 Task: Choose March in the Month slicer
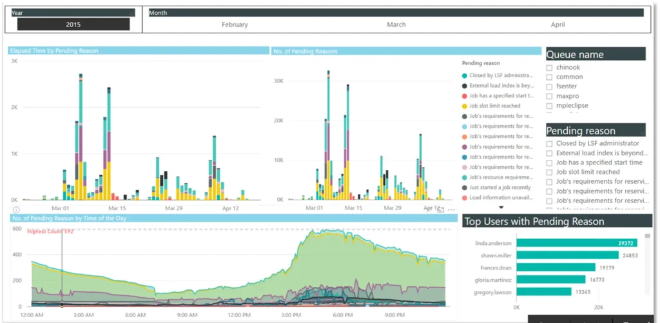[396, 25]
